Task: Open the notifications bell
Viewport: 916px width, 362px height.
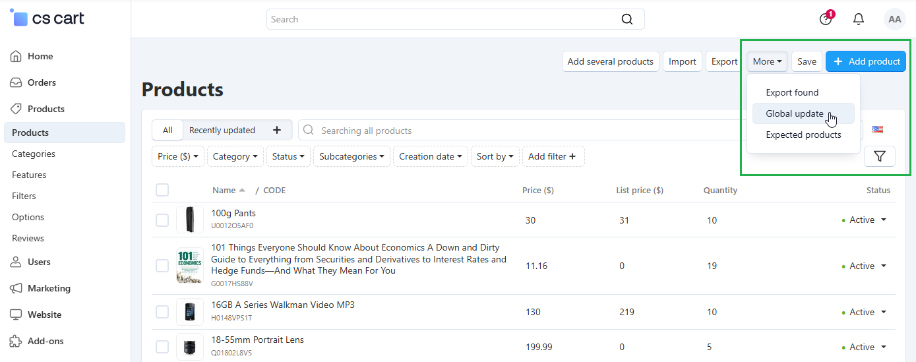Action: click(x=859, y=19)
